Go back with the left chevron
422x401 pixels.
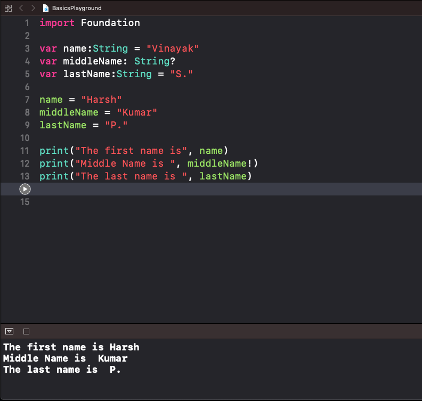coord(21,8)
